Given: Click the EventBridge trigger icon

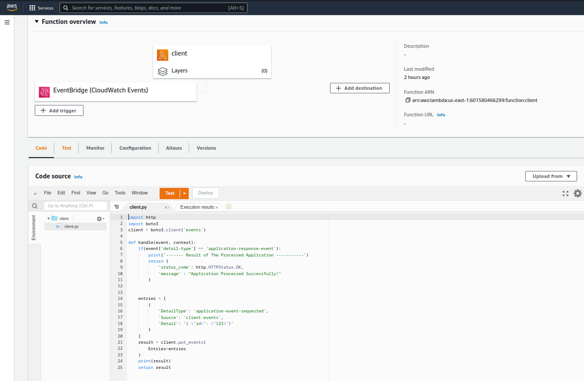Looking at the screenshot, I should pyautogui.click(x=44, y=92).
